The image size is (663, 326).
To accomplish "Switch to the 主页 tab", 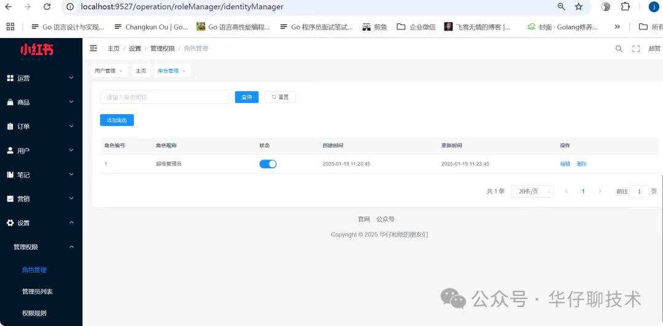I will click(141, 71).
